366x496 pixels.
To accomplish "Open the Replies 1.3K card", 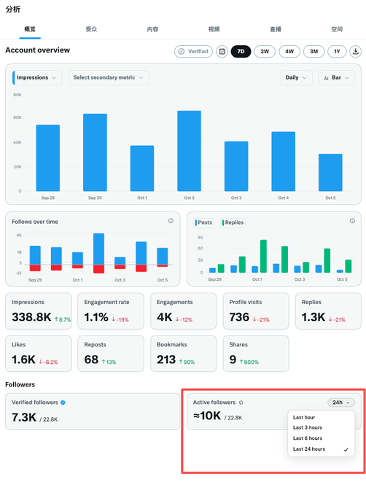I will pyautogui.click(x=328, y=311).
